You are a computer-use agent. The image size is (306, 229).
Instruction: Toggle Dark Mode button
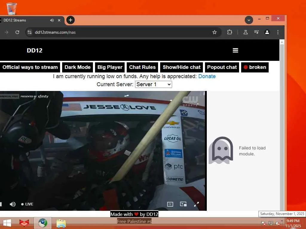(77, 67)
